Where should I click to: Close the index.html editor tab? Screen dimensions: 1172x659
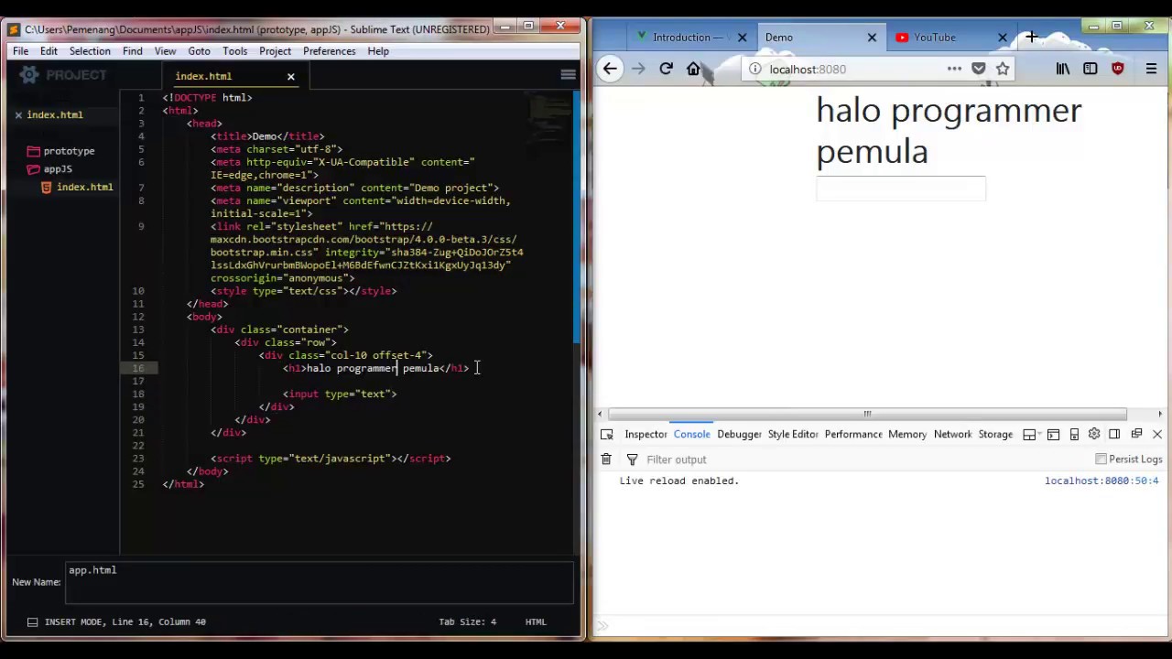[x=290, y=76]
